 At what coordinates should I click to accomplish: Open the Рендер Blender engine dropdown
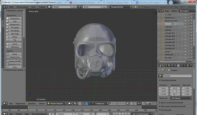pos(120,6)
